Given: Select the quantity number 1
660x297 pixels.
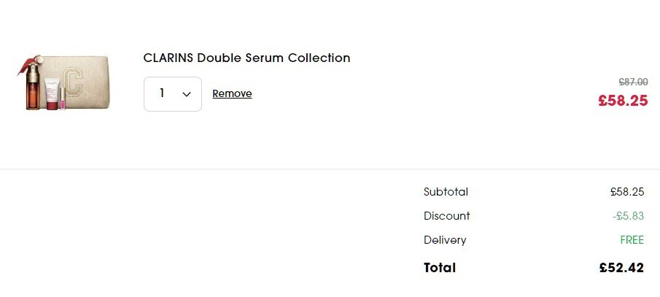Looking at the screenshot, I should (x=162, y=93).
